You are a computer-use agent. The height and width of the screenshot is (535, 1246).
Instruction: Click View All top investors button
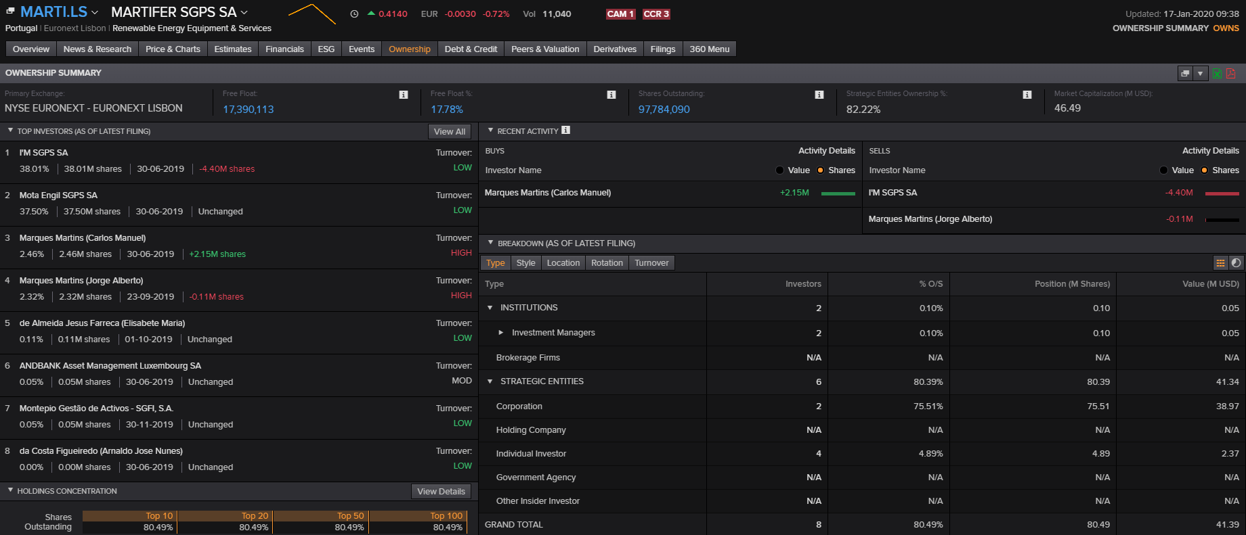pos(449,132)
